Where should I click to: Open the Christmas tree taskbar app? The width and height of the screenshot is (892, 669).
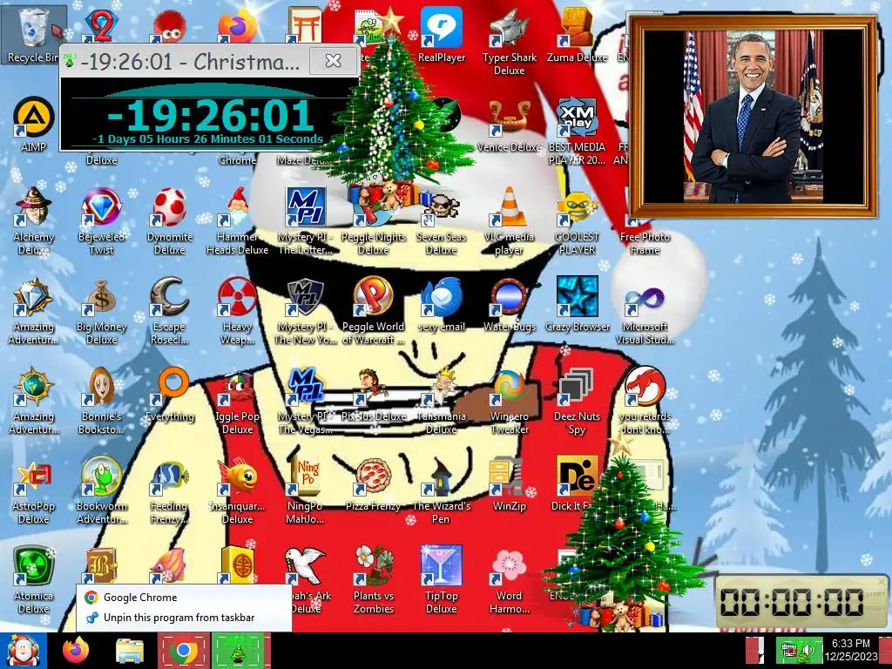point(240,651)
